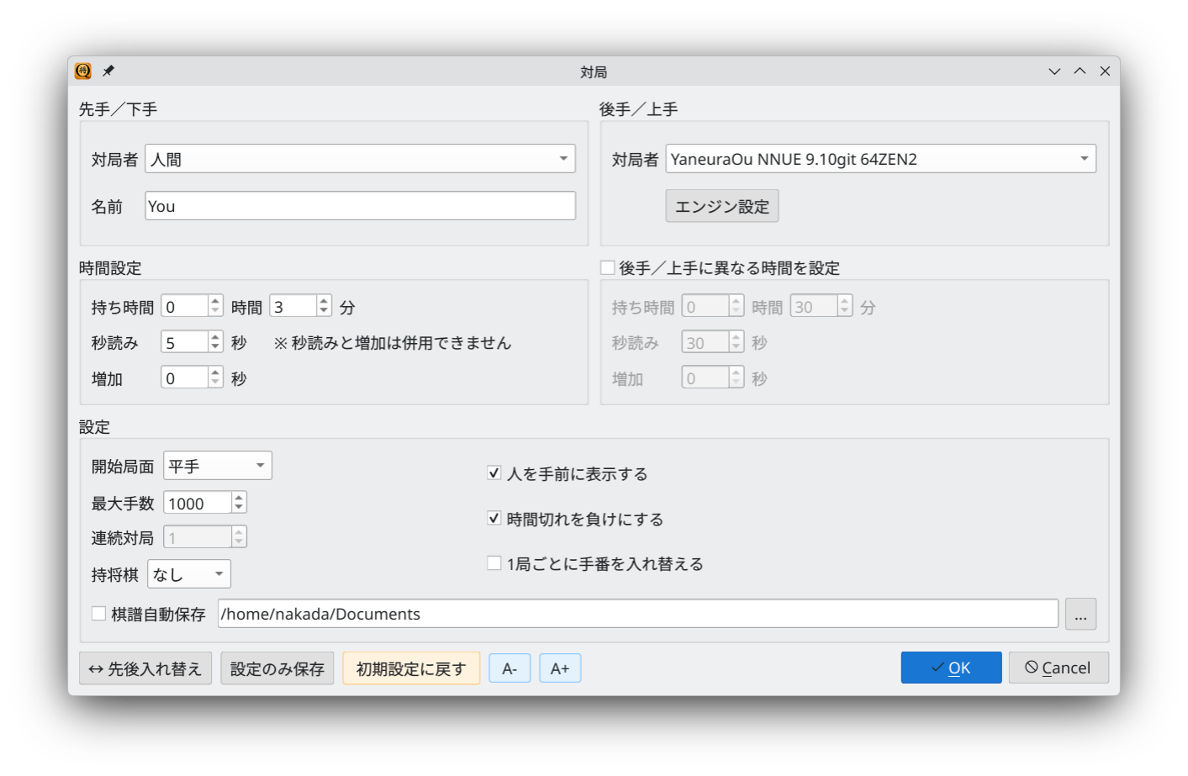Collapse the window with the chevron arrow

[x=1054, y=71]
